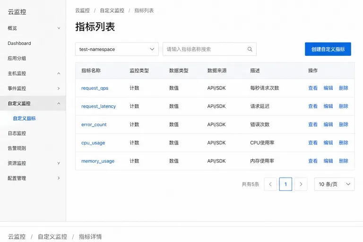This screenshot has width=363, height=242.
Task: Click 自定义监控 in bottom breadcrumb
Action: (52, 237)
